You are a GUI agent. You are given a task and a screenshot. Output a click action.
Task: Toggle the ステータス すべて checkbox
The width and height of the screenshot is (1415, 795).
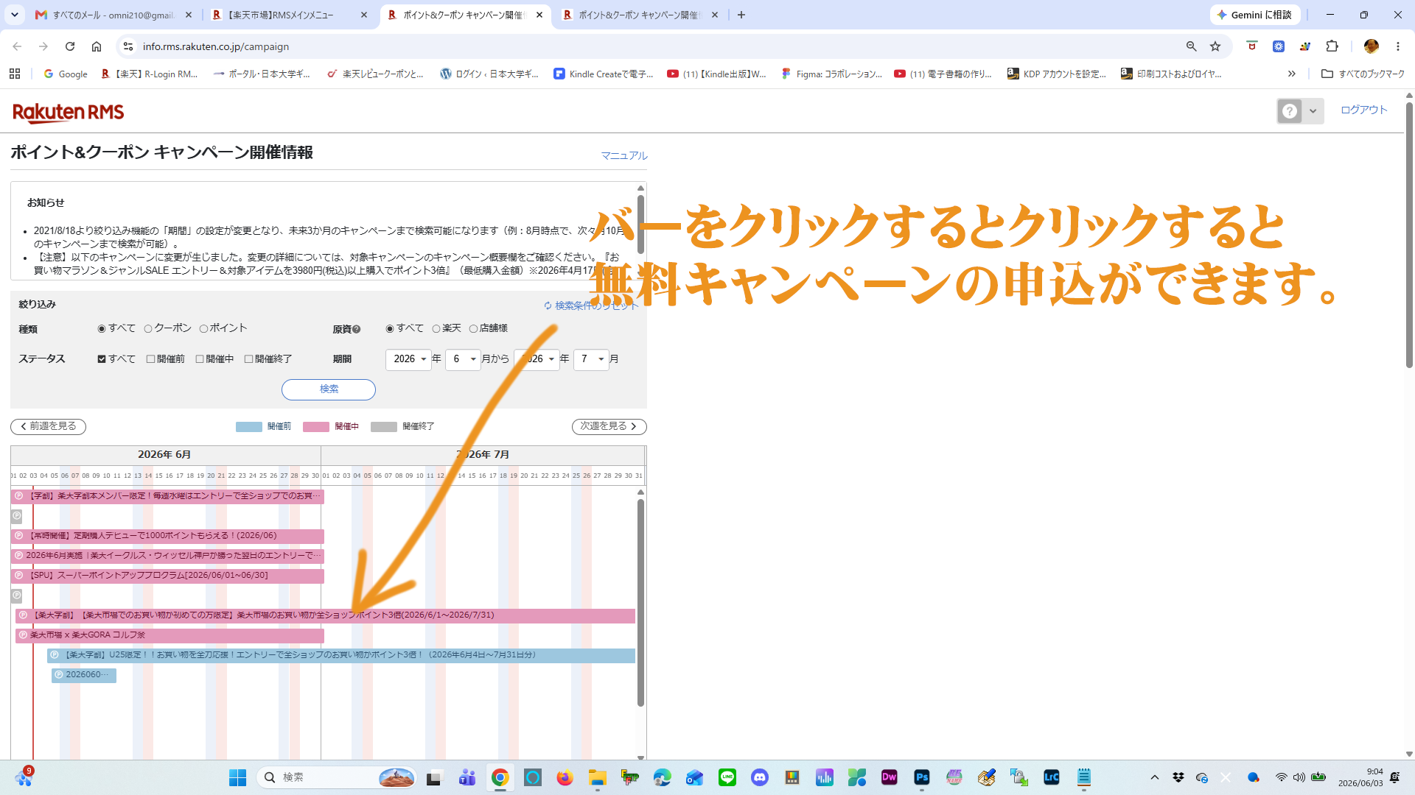pos(102,359)
